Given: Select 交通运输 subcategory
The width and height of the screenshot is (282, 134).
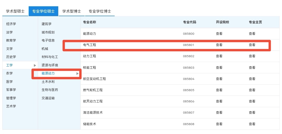Looking at the screenshot, I should click(48, 98).
